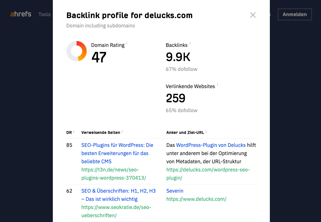Click the Domain Rating info icon

[127, 43]
